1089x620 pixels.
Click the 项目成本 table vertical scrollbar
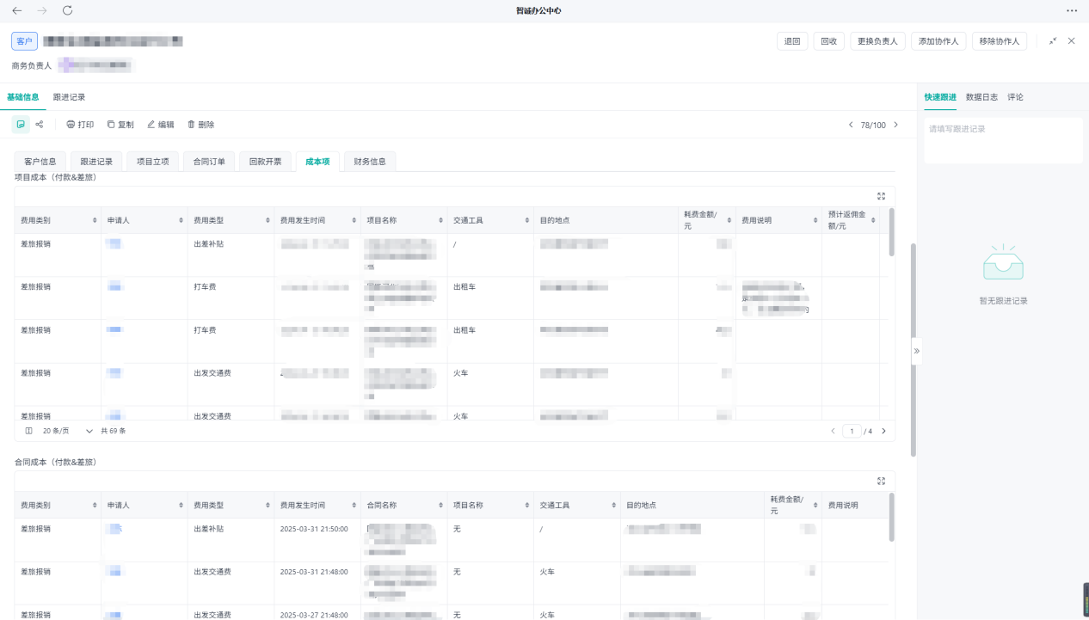891,232
